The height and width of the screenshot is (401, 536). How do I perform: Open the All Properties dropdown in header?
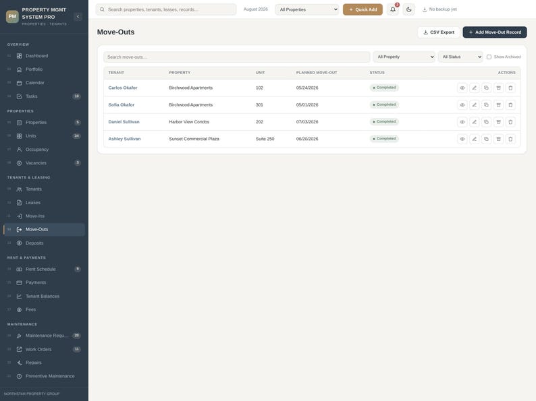(x=307, y=9)
